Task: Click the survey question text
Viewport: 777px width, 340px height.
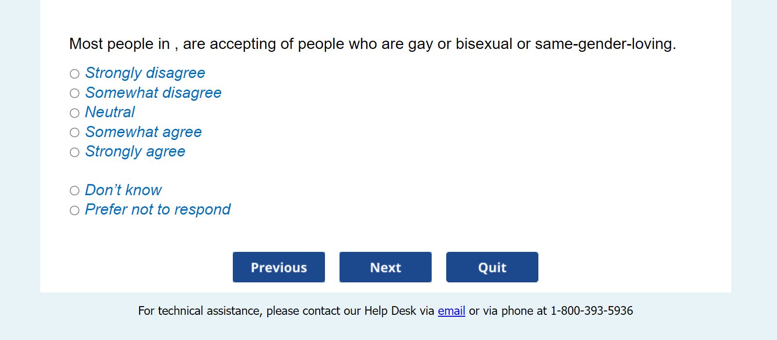Action: click(372, 44)
